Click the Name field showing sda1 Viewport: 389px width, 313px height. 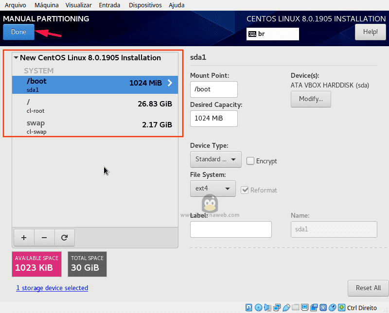coord(334,229)
